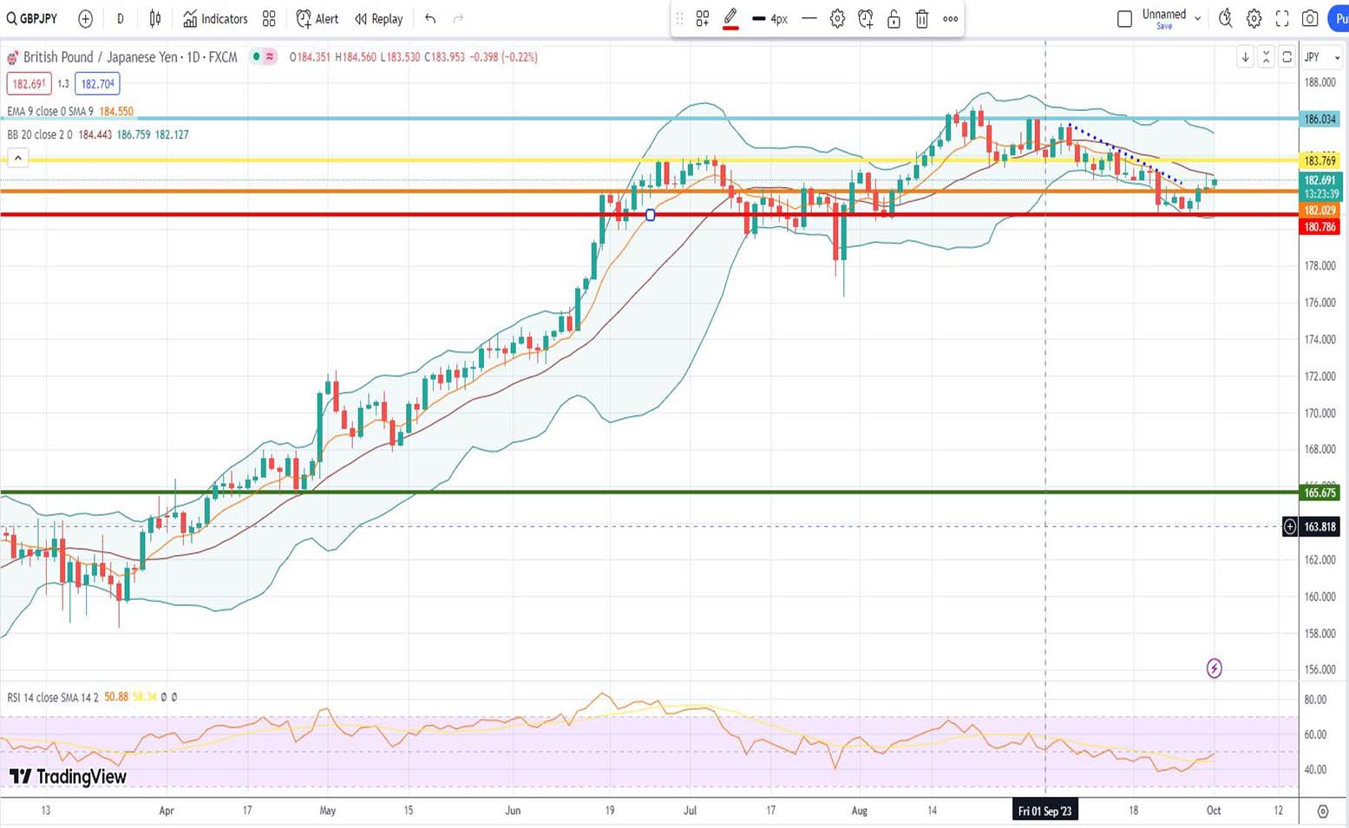Delete selected drawing with trash icon
This screenshot has height=828, width=1349.
(922, 18)
